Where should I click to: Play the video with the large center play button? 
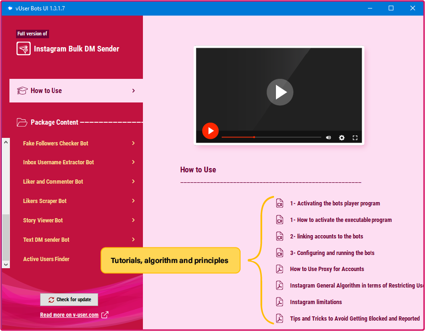pos(280,92)
